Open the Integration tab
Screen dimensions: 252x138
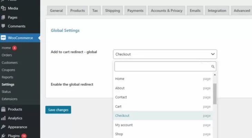point(217,11)
